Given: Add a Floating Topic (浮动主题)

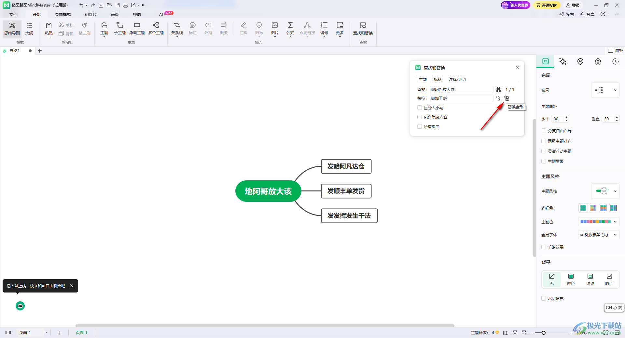Looking at the screenshot, I should (x=137, y=29).
